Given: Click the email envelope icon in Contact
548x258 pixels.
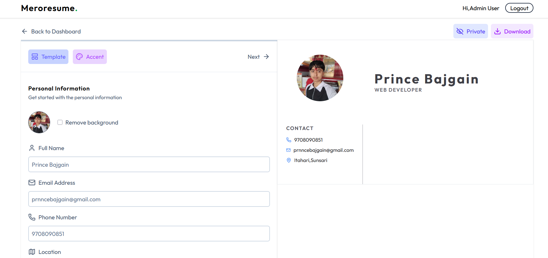Looking at the screenshot, I should point(289,150).
